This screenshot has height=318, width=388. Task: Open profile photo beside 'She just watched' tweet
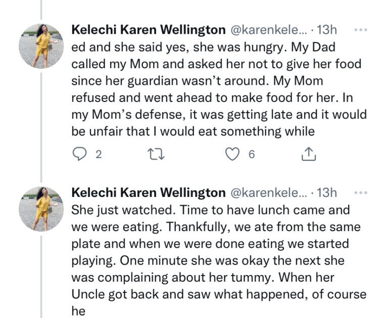[41, 208]
